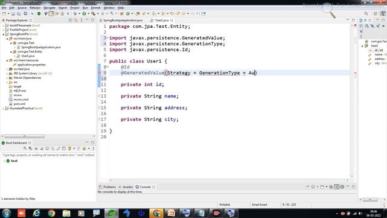
Task: Select mvnw.cmd file
Action: [21, 99]
